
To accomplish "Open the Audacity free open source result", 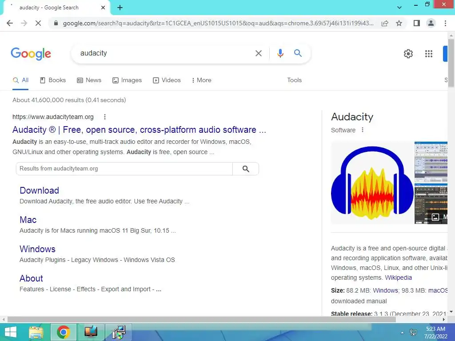I will [x=139, y=130].
